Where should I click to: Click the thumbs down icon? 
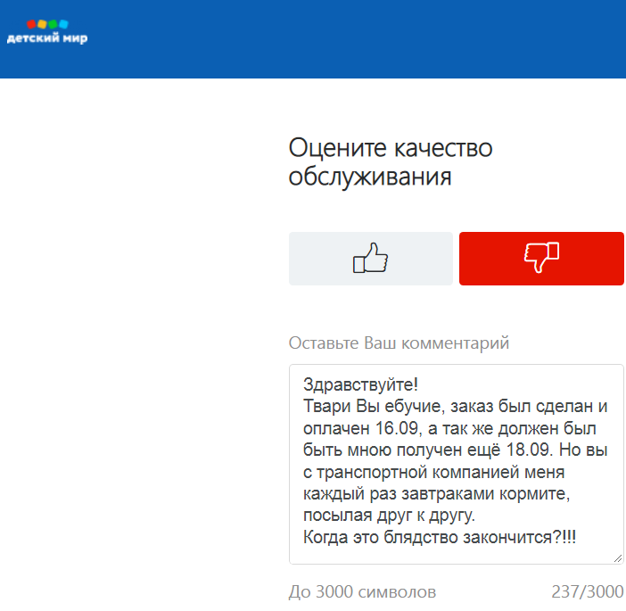[541, 259]
